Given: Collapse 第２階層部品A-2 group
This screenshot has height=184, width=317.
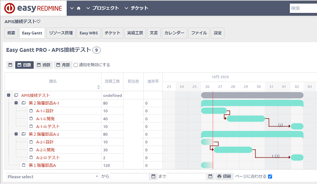Looking at the screenshot, I should click(16, 134).
